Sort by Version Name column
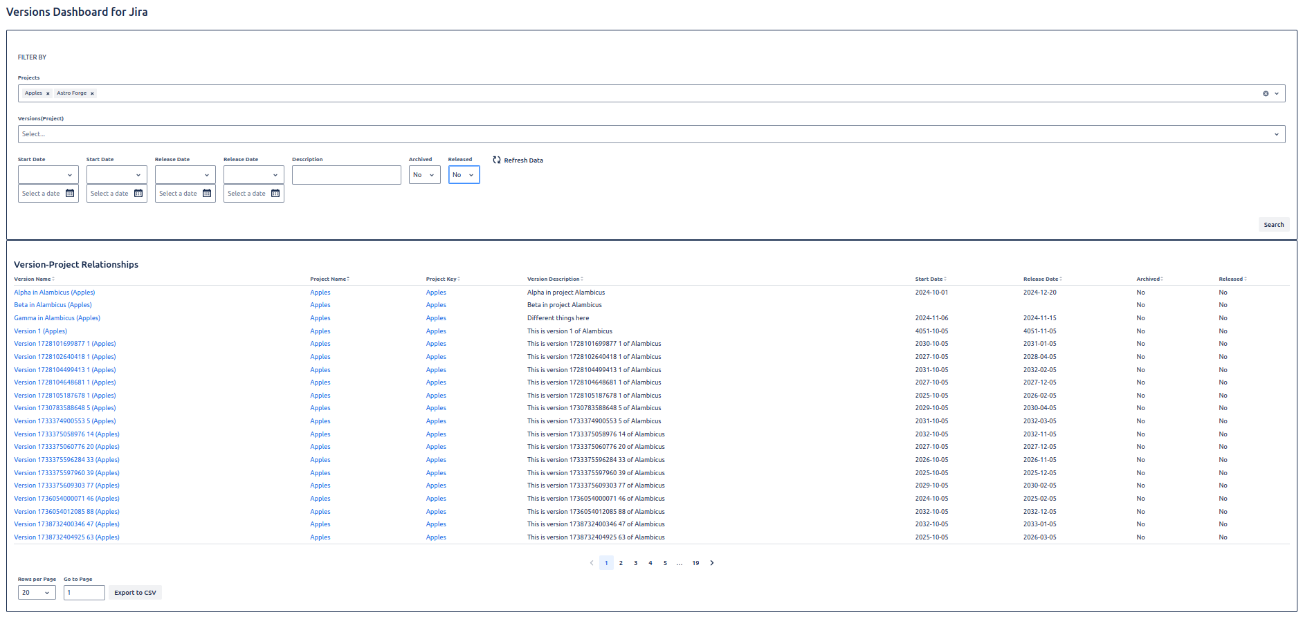The width and height of the screenshot is (1303, 619). [34, 279]
